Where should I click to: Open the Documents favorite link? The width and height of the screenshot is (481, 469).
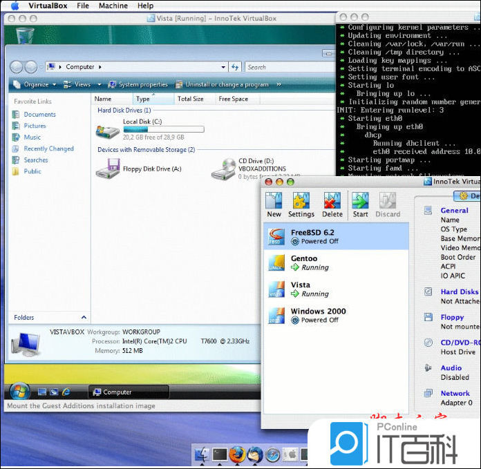pyautogui.click(x=39, y=115)
